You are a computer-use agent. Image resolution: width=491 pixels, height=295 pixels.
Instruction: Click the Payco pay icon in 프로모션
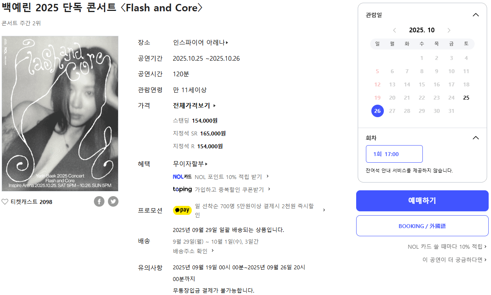182,210
